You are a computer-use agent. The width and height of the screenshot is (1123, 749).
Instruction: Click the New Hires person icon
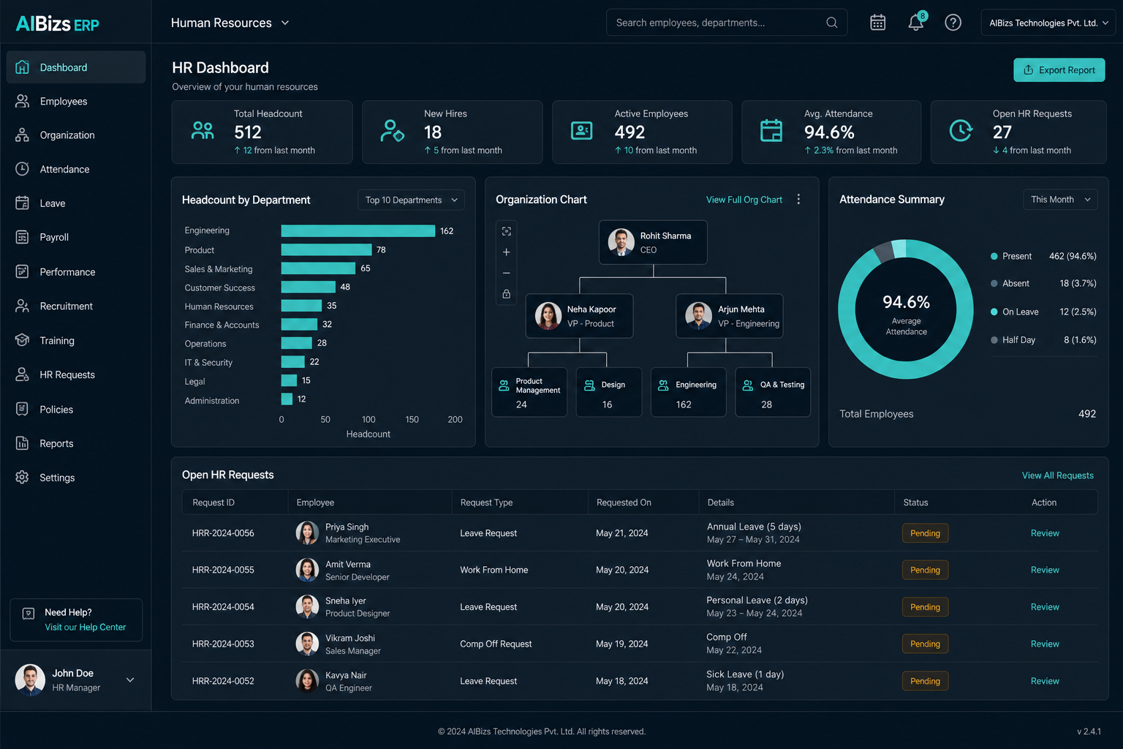(x=392, y=131)
